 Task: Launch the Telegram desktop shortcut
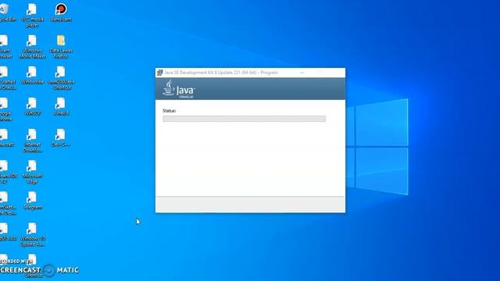(32, 200)
